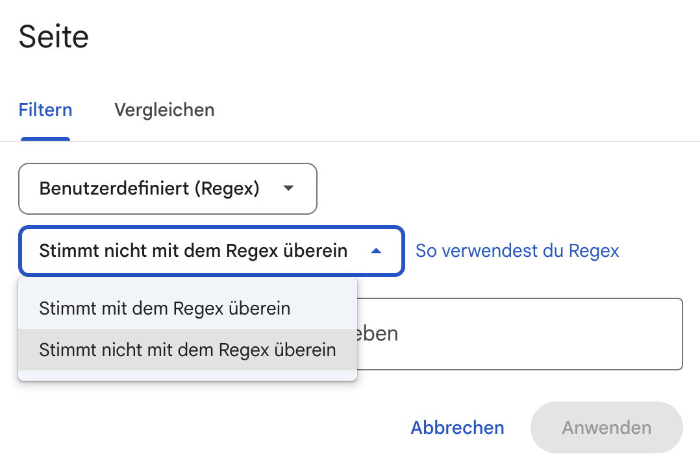Click the Anwenden button
Image resolution: width=700 pixels, height=467 pixels.
coord(606,427)
